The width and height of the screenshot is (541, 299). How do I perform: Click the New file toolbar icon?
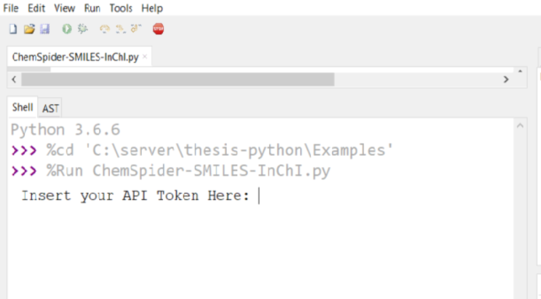tap(13, 29)
